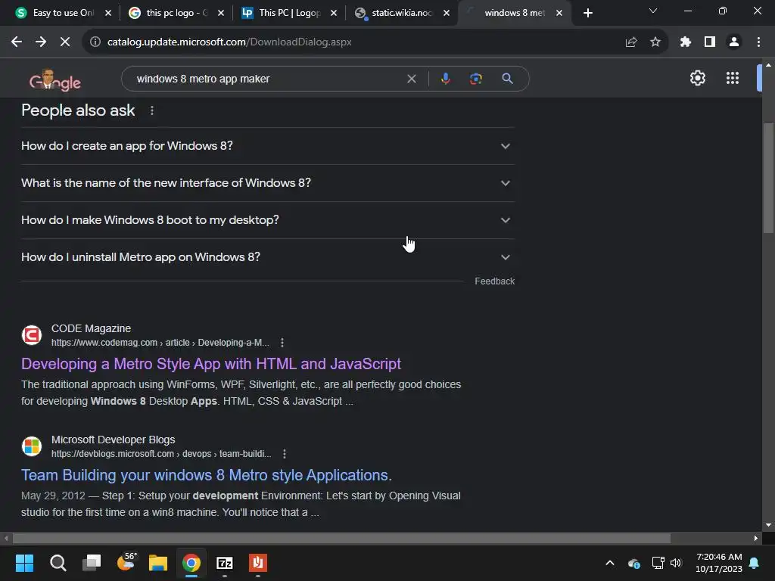Click the Microsoft Developer Blogs favicon
The height and width of the screenshot is (581, 775).
32,446
